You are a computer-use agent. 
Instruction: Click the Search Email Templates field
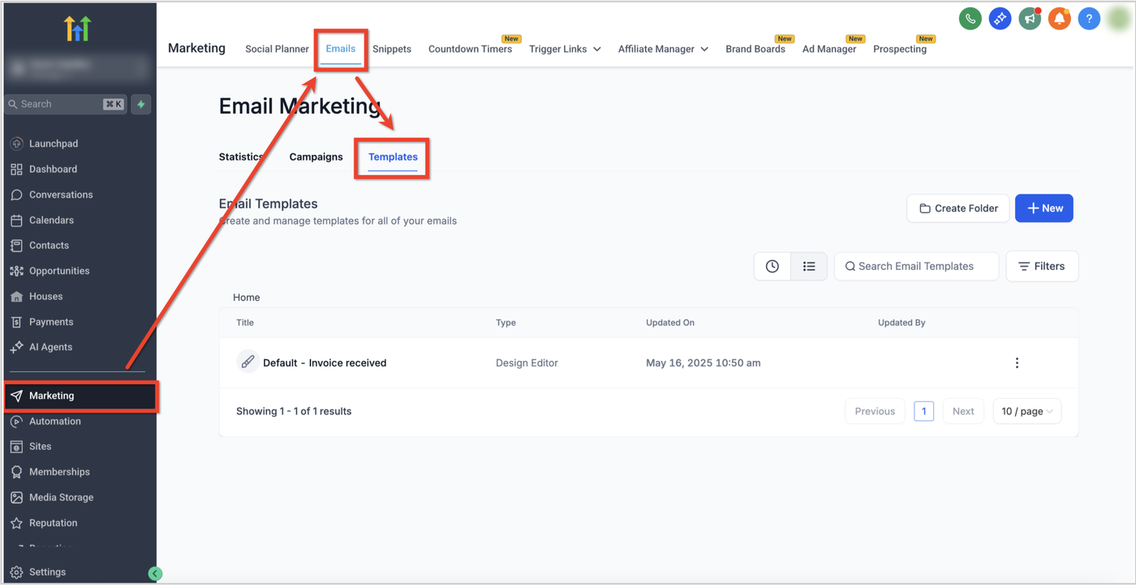click(916, 266)
